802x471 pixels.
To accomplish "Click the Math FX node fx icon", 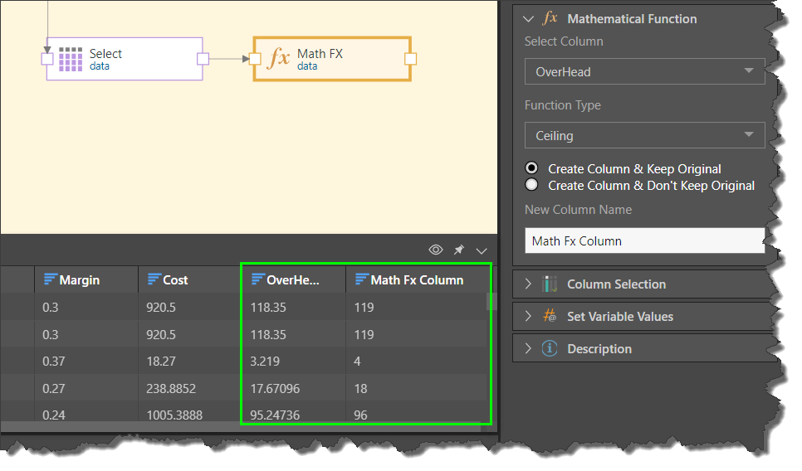I will pos(279,59).
